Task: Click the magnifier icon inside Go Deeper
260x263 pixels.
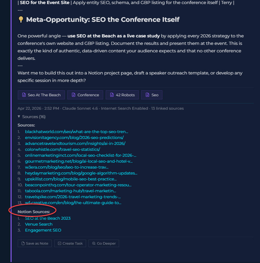Action: coord(94,243)
